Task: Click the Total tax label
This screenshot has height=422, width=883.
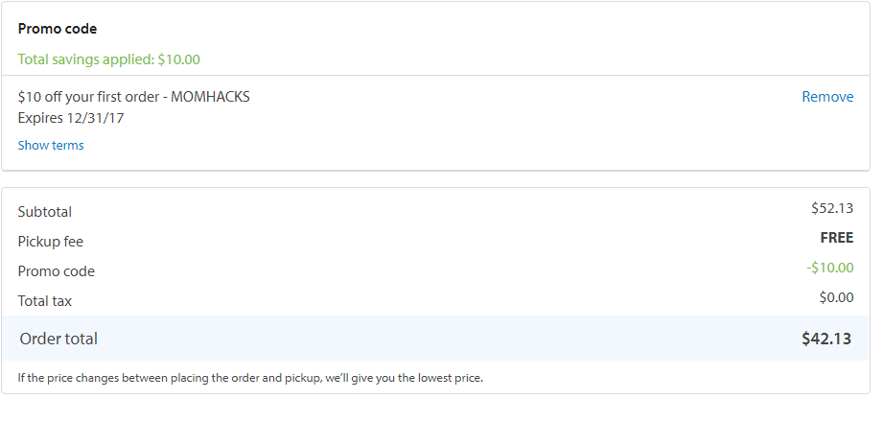Action: point(45,301)
